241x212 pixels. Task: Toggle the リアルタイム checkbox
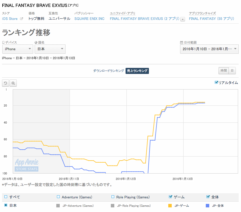pos(216,83)
